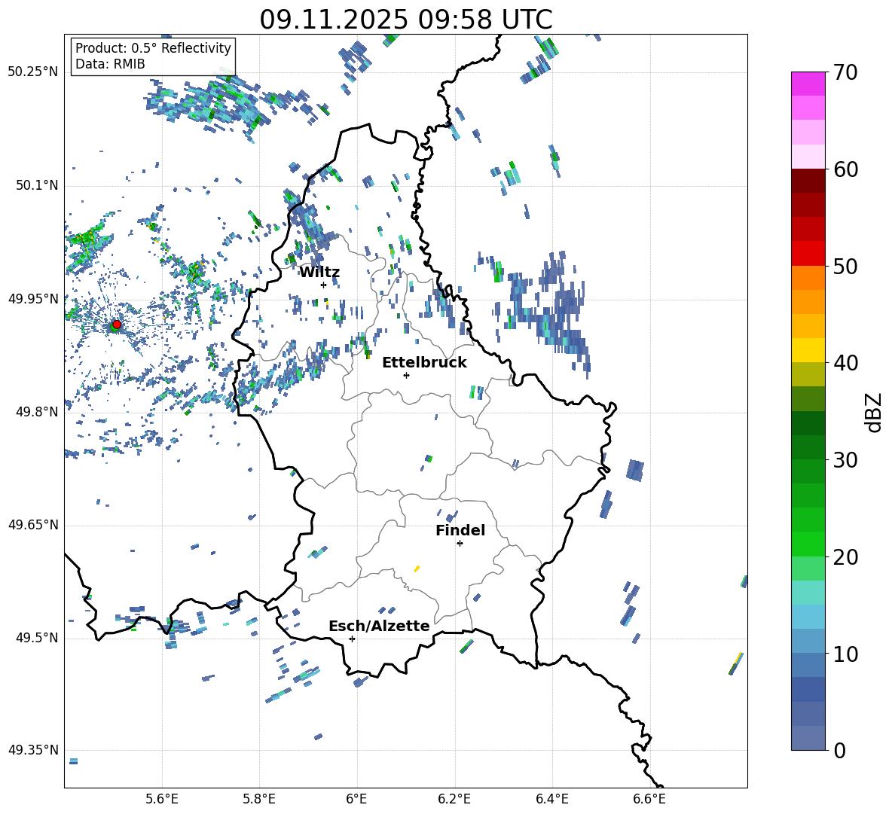This screenshot has height=814, width=892.
Task: Click the 49.5°N latitude label
Action: tap(36, 638)
